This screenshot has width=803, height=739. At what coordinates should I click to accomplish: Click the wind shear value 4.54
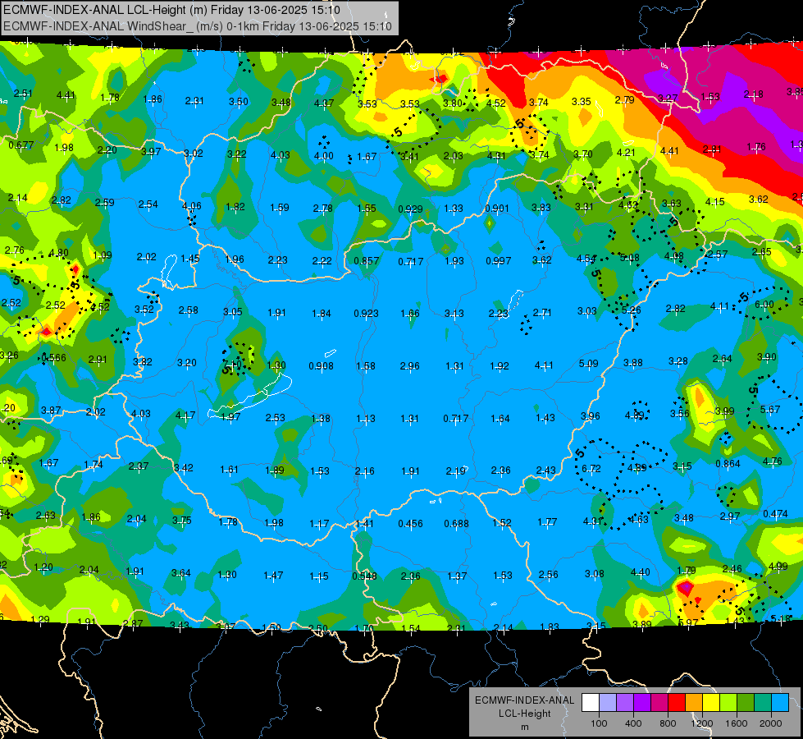coord(586,259)
